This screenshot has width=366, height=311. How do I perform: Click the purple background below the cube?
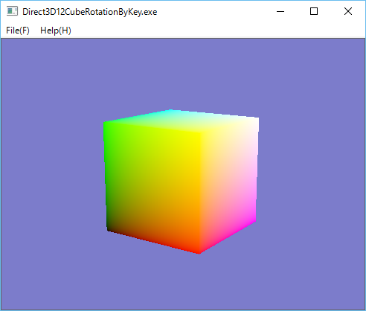pyautogui.click(x=183, y=283)
